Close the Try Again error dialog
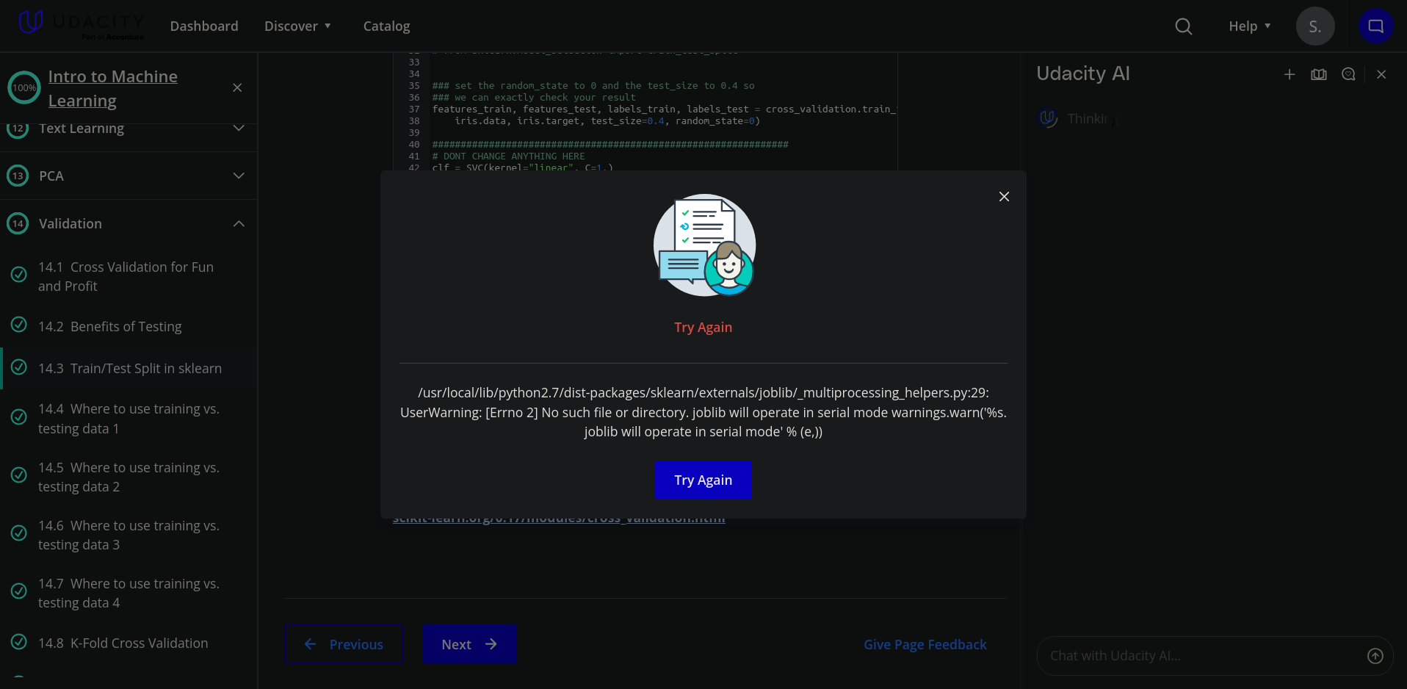The width and height of the screenshot is (1407, 689). 1004,197
